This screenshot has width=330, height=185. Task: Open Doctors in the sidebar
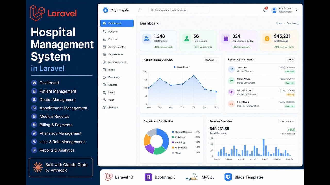click(117, 39)
